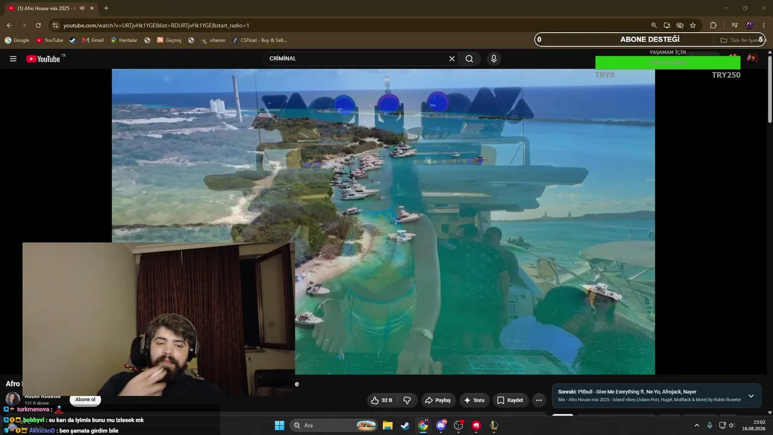Open File Explorer from the taskbar
The image size is (773, 435).
coord(388,425)
